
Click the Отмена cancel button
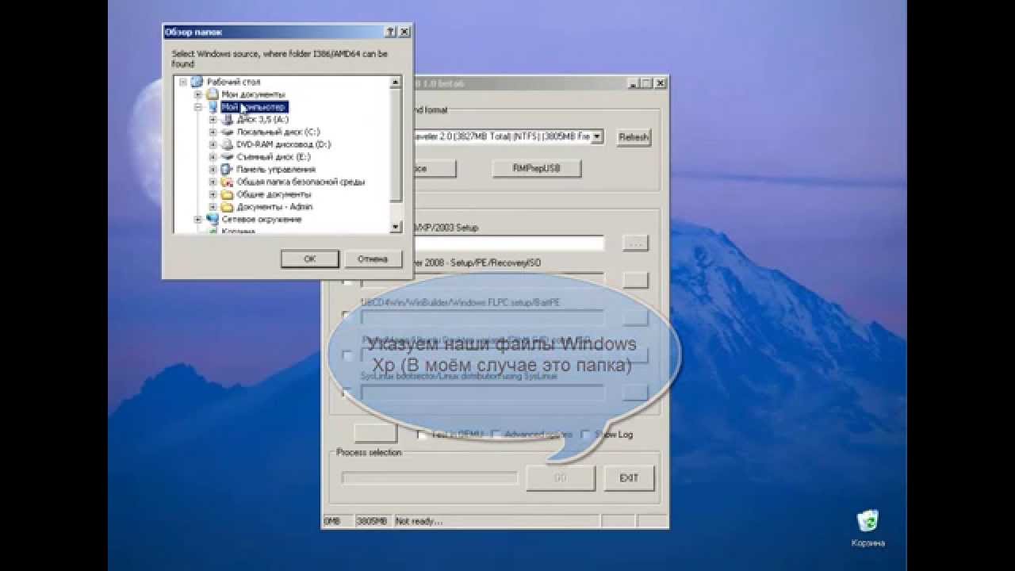click(x=373, y=259)
